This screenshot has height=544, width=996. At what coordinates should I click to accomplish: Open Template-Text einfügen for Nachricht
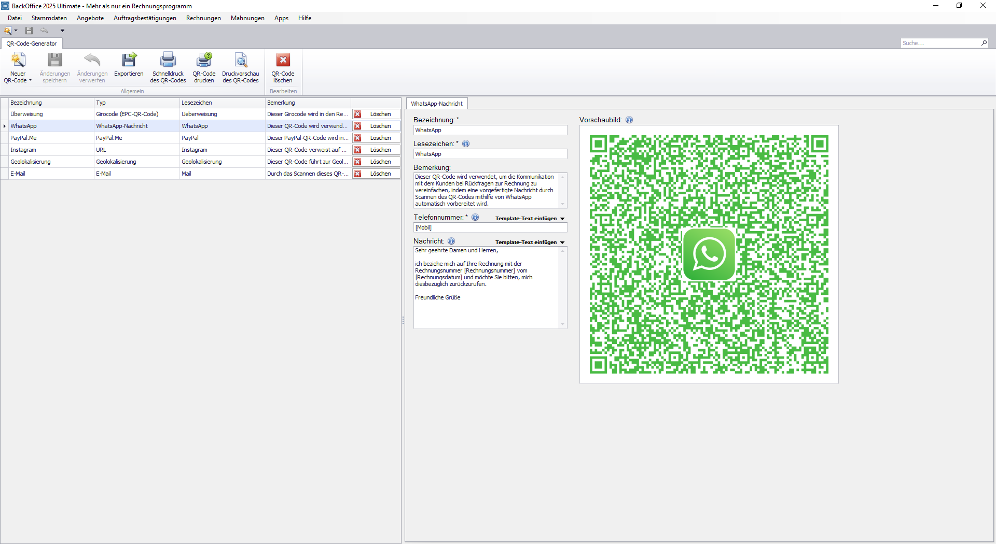pyautogui.click(x=530, y=242)
